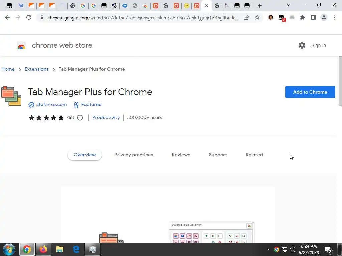Open the Productivity category link

[x=106, y=118]
